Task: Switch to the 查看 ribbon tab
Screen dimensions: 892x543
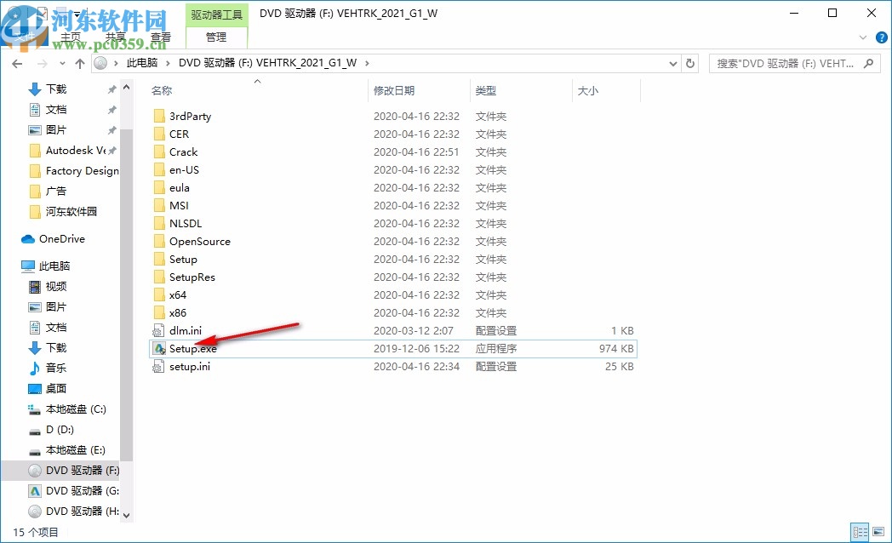Action: (161, 37)
